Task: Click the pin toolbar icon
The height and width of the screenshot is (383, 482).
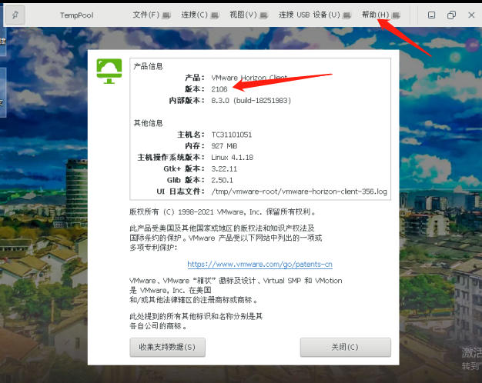Action: pyautogui.click(x=15, y=15)
